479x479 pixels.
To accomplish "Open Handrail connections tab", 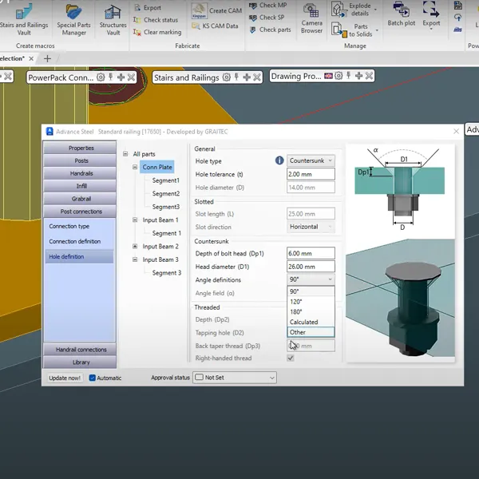I will pyautogui.click(x=80, y=350).
